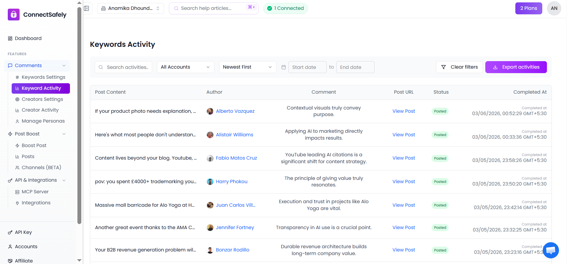
Task: Click the calendar icon beside Start date
Action: [284, 67]
